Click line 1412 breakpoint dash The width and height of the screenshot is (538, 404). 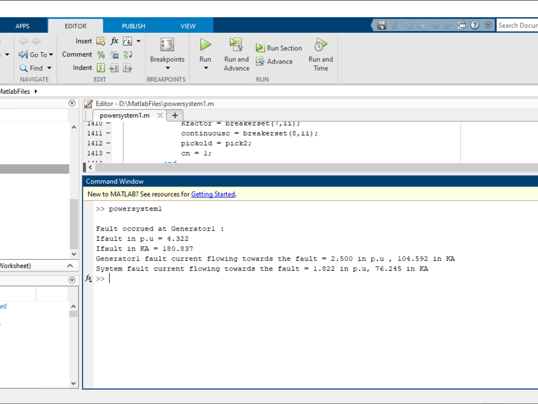pos(108,143)
